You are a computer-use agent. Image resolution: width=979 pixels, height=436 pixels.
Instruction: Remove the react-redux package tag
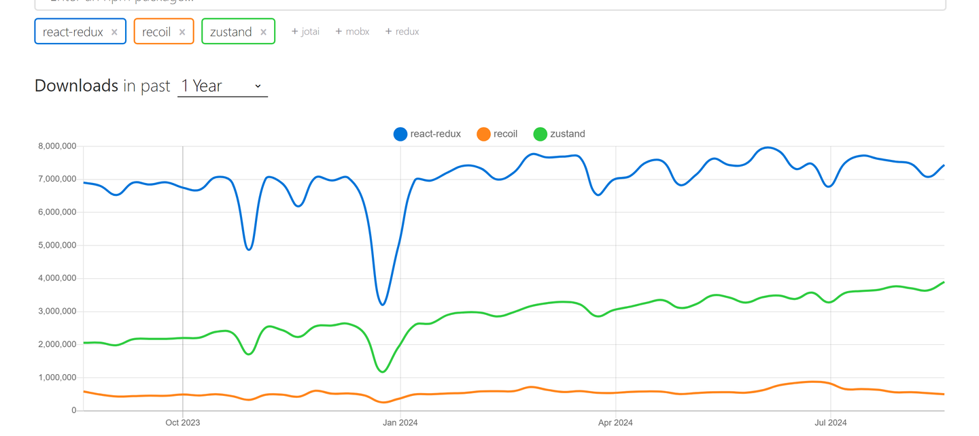(114, 32)
